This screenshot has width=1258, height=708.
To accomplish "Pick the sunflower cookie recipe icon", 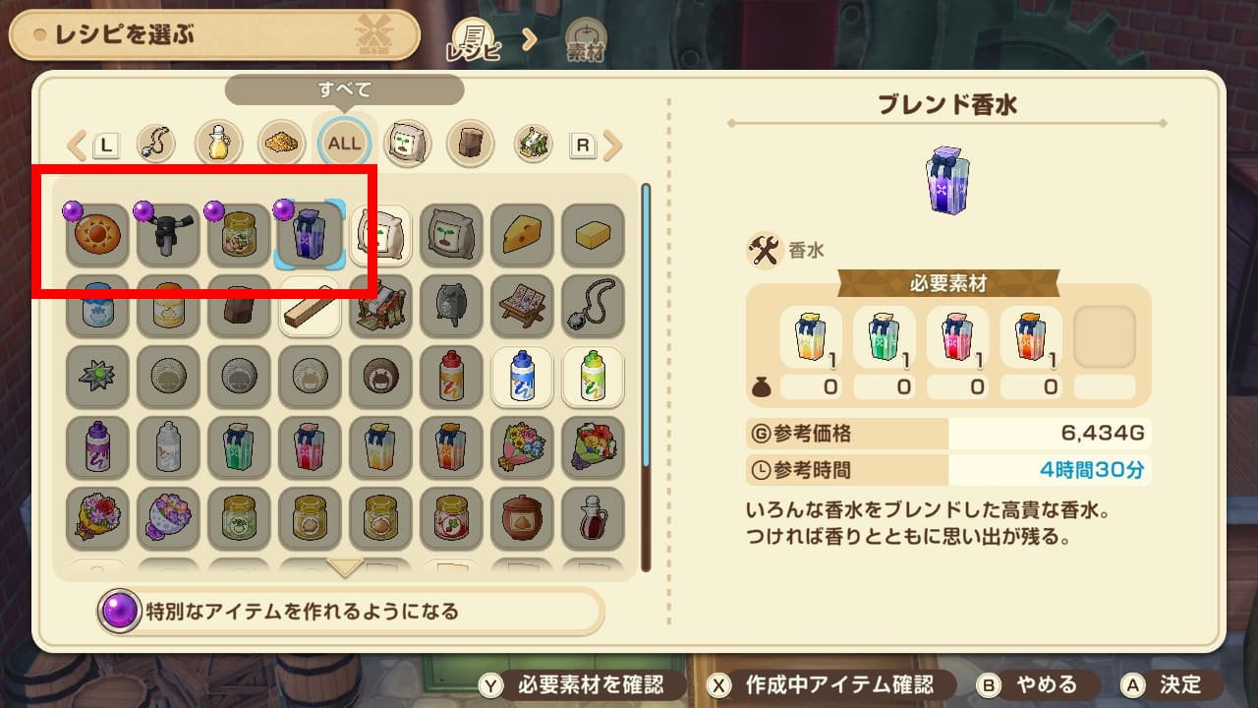I will tap(97, 234).
